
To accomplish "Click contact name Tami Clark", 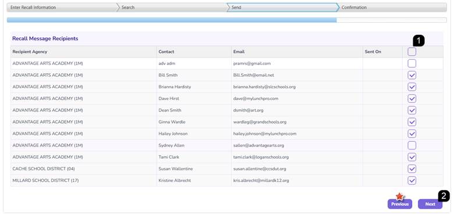I will pos(169,157).
